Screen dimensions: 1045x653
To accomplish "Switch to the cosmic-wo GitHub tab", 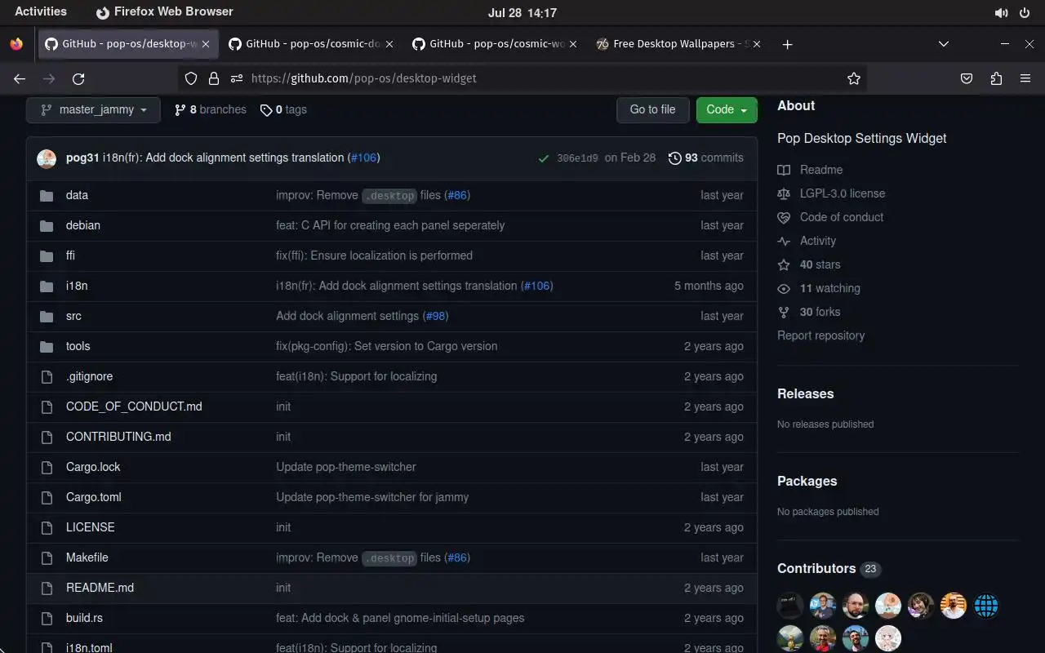I will pos(496,44).
